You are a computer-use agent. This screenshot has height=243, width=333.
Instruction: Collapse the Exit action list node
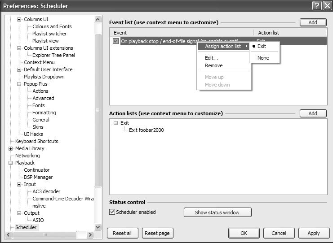coord(115,123)
